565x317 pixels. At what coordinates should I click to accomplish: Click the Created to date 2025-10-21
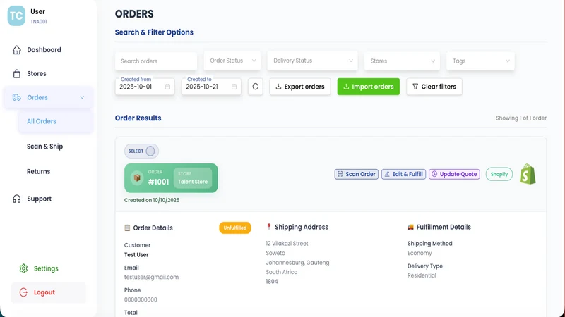coord(202,87)
